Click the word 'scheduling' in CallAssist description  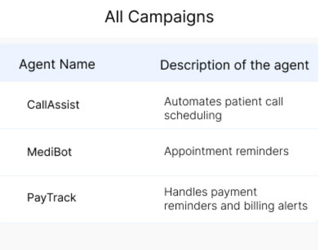point(193,116)
